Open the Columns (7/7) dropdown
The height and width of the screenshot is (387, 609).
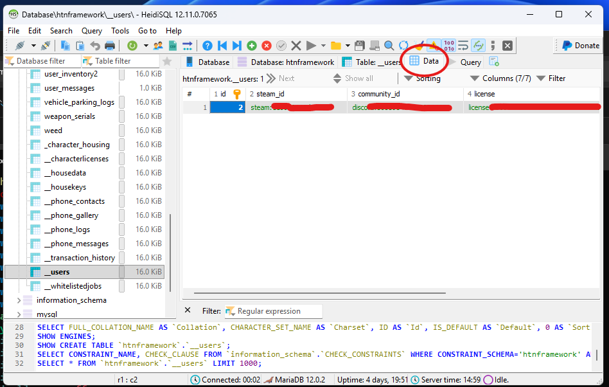click(500, 78)
